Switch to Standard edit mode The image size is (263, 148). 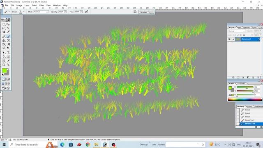click(x=4, y=79)
